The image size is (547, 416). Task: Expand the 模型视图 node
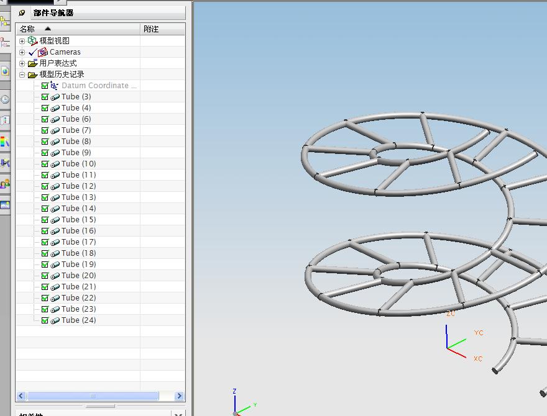coord(22,41)
